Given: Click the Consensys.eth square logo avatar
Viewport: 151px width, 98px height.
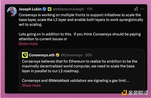Looking at the screenshot, I should click(25, 55).
